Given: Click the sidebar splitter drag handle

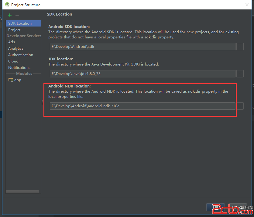Looking at the screenshot, I should tap(43, 102).
